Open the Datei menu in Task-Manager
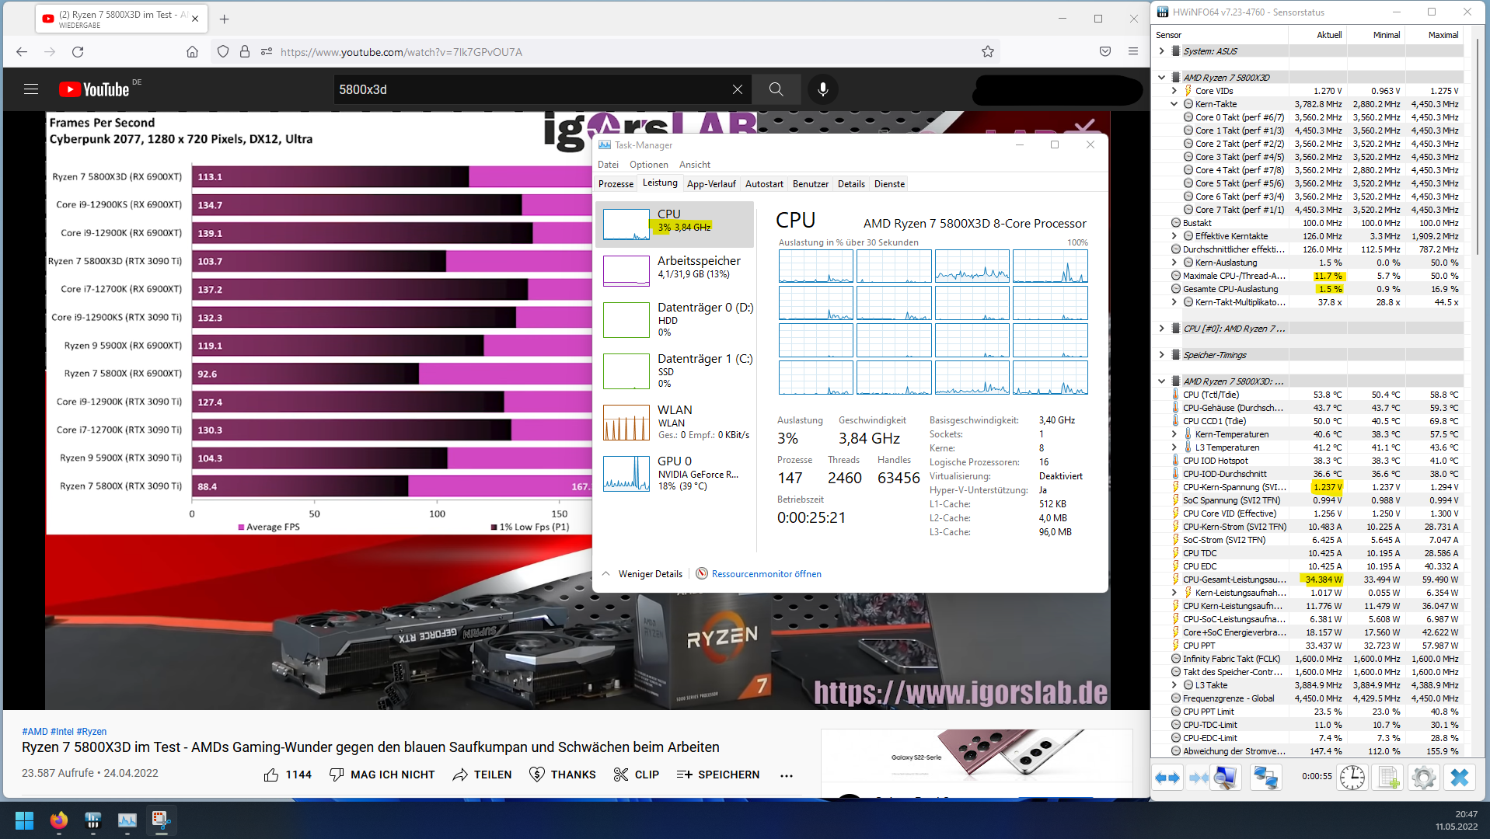This screenshot has height=839, width=1490. 608,165
